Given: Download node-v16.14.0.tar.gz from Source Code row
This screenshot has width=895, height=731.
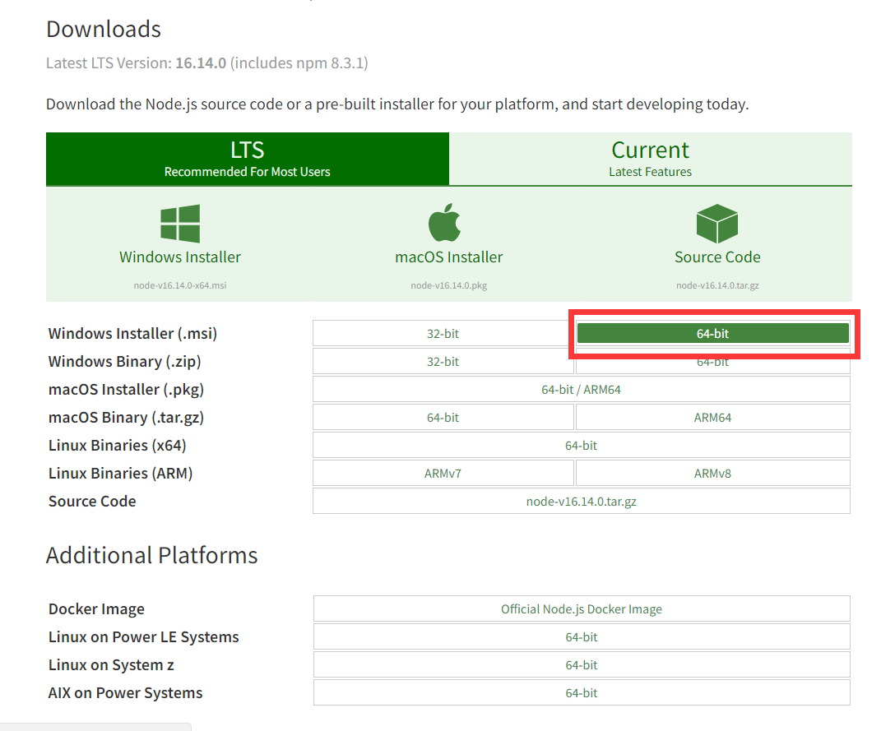Looking at the screenshot, I should pyautogui.click(x=581, y=501).
